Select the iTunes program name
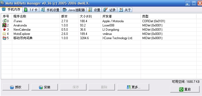The image size is (202, 96). [18, 21]
